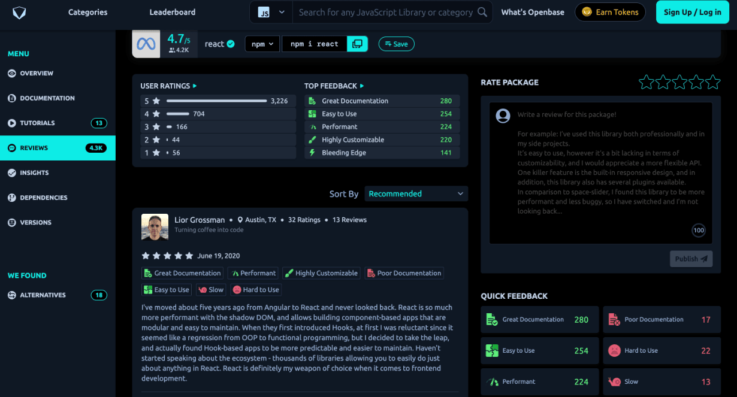Click the Dependencies icon in the sidebar
Screen dimensions: 737x397
12,198
